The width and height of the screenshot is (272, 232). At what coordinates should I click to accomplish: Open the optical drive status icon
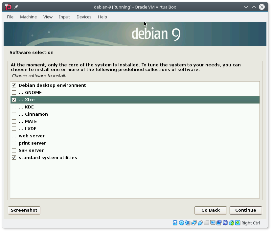(x=181, y=223)
